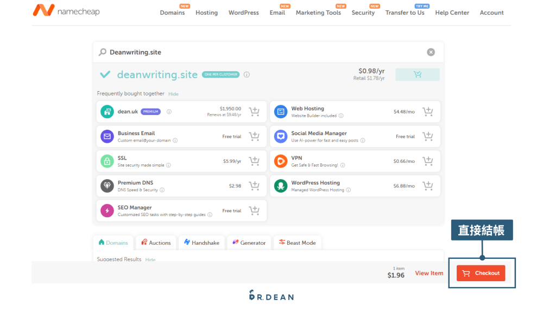Click the domain search input field
The height and width of the screenshot is (311, 543).
point(268,52)
